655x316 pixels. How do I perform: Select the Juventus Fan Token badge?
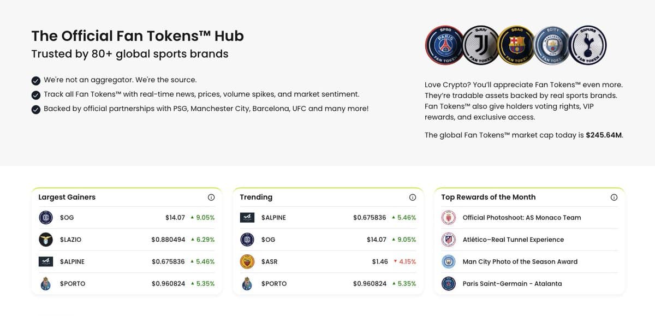(x=480, y=45)
